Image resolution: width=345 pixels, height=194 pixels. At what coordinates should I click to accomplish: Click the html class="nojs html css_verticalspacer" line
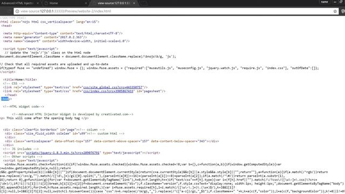(50, 22)
